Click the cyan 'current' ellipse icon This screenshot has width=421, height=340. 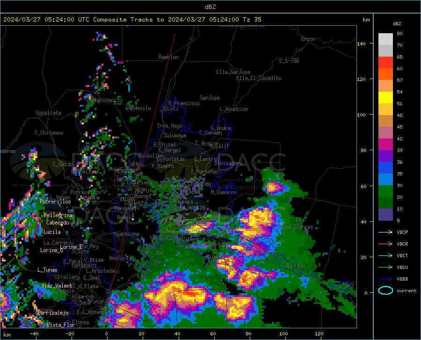point(385,290)
